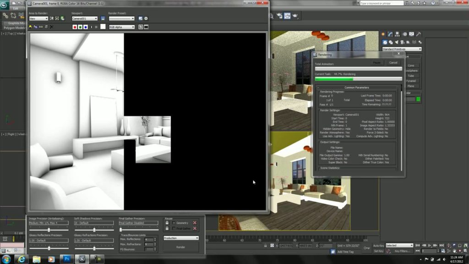Enable the red channel button

tap(75, 27)
